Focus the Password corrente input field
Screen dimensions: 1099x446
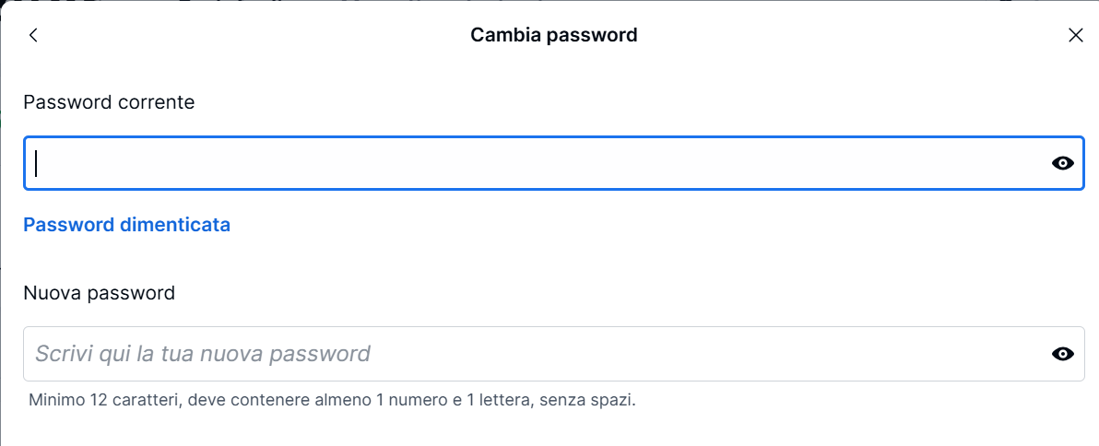[535, 163]
